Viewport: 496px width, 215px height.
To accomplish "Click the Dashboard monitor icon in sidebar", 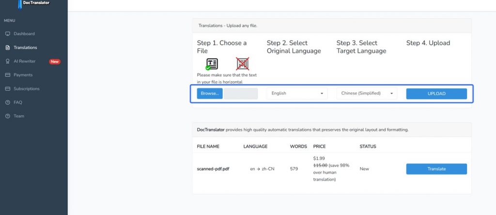I will coord(7,34).
